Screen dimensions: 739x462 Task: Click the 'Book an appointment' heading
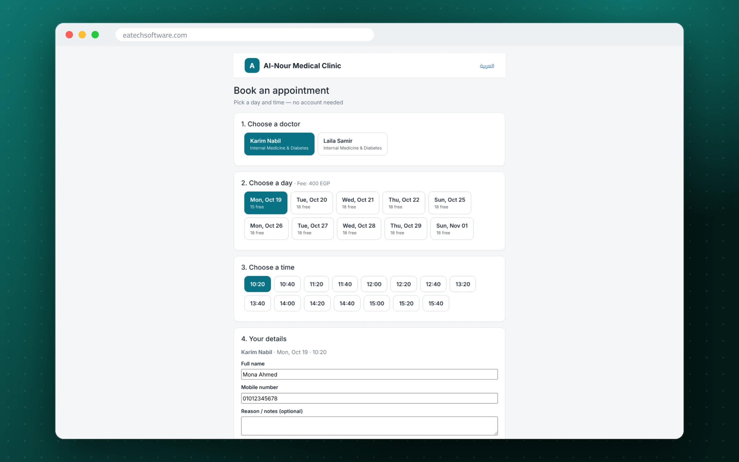point(281,91)
